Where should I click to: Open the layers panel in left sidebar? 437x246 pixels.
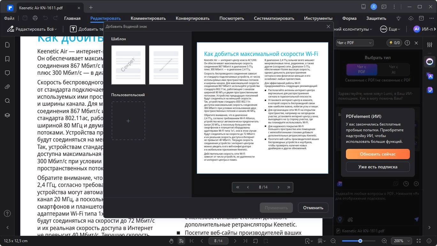(7, 115)
